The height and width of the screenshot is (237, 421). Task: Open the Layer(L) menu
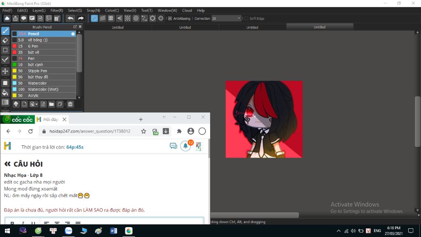pyautogui.click(x=39, y=10)
